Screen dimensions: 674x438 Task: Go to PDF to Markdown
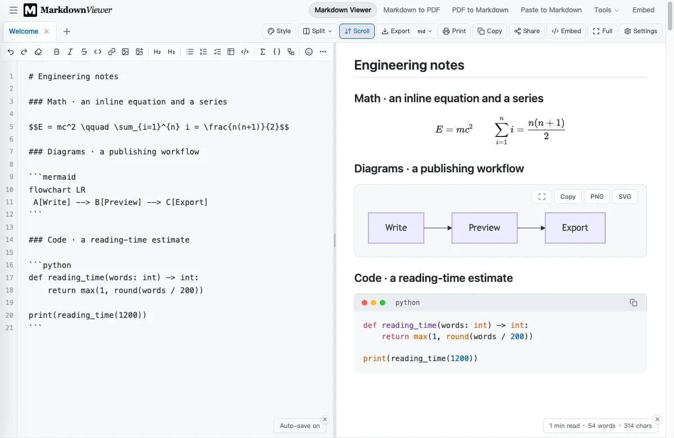[480, 10]
